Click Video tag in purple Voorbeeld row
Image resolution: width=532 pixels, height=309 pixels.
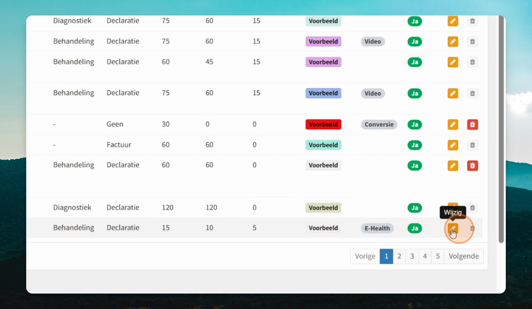(x=373, y=42)
